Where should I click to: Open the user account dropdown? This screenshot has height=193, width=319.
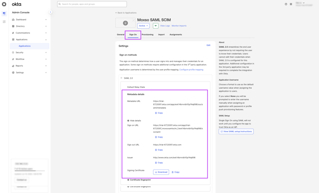pos(304,4)
